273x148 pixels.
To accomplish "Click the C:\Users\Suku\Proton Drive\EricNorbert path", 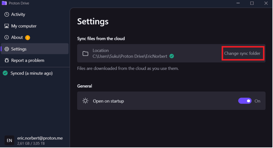I will 130,56.
